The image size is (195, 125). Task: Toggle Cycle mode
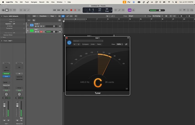79,10
